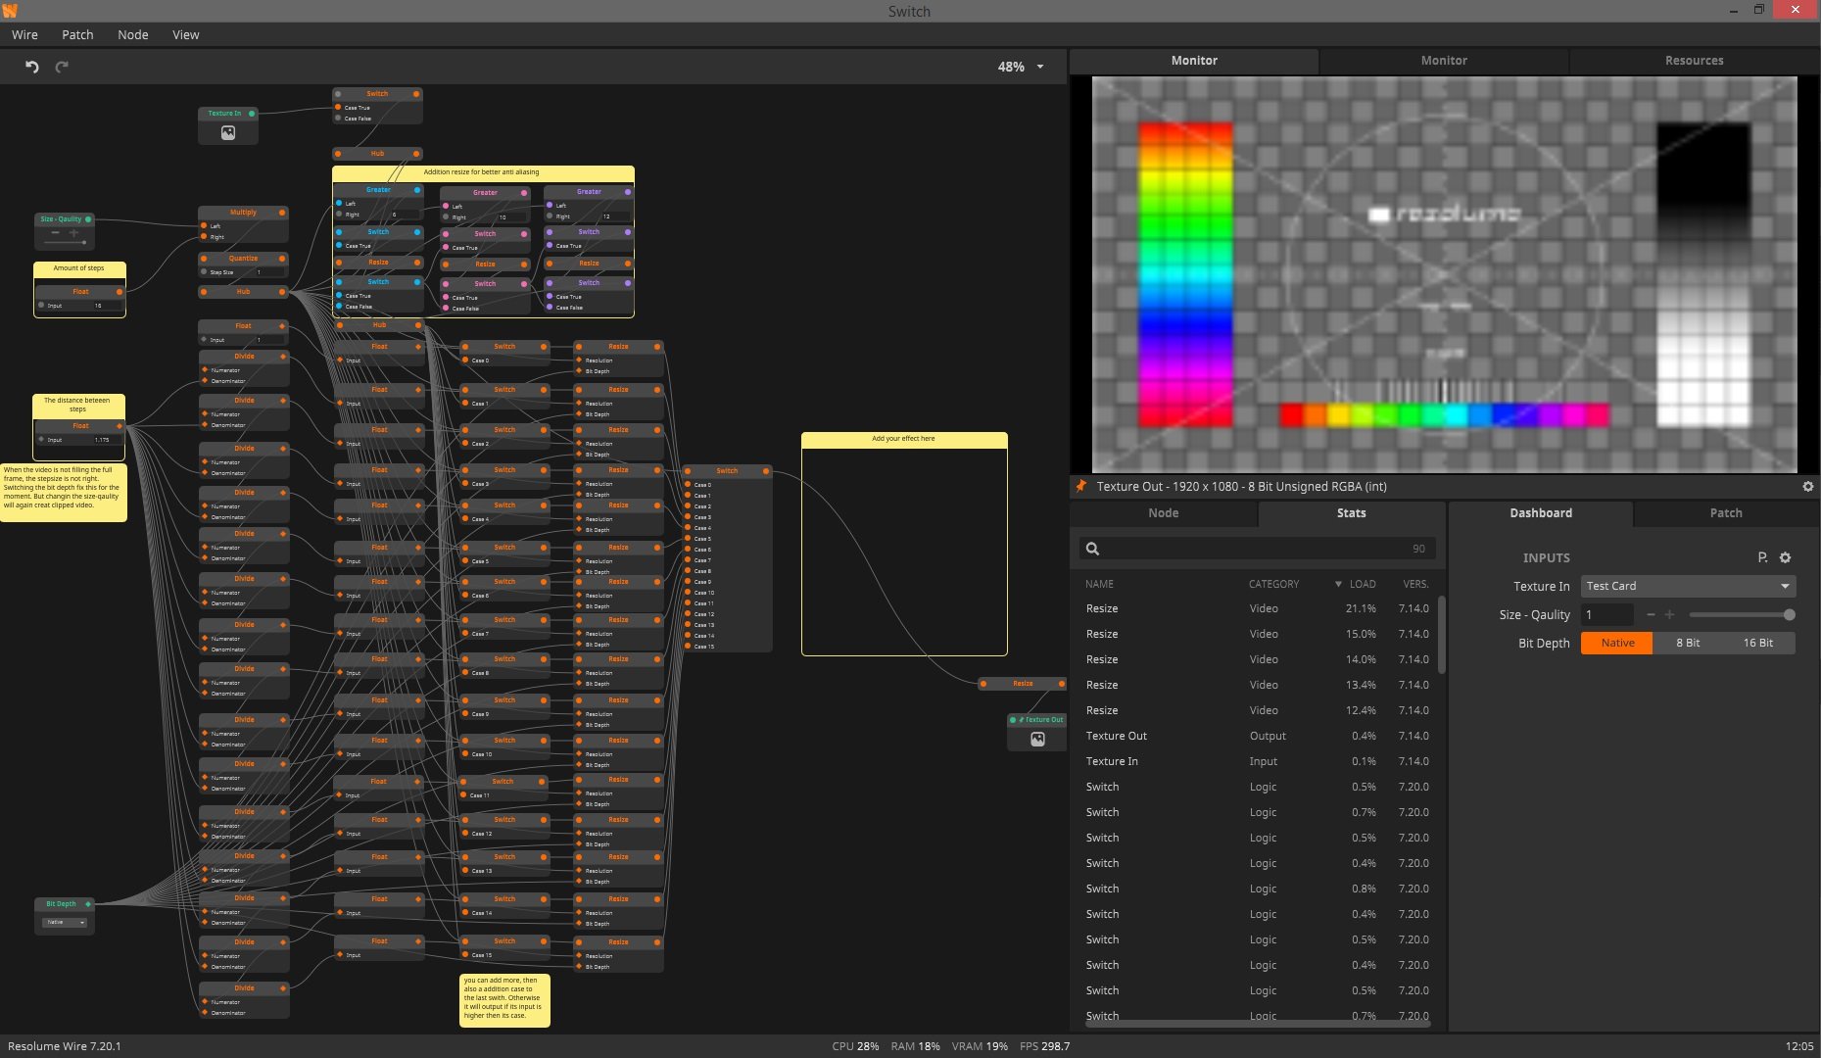Viewport: 1821px width, 1058px height.
Task: Select Native bit depth option
Action: point(1616,643)
